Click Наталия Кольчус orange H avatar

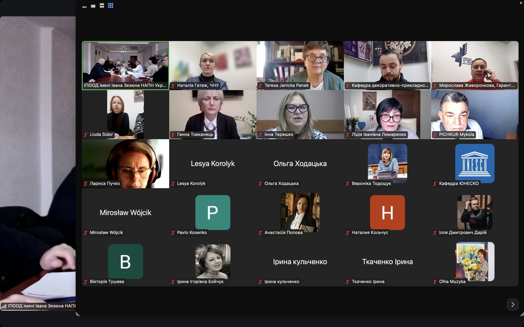pyautogui.click(x=387, y=213)
